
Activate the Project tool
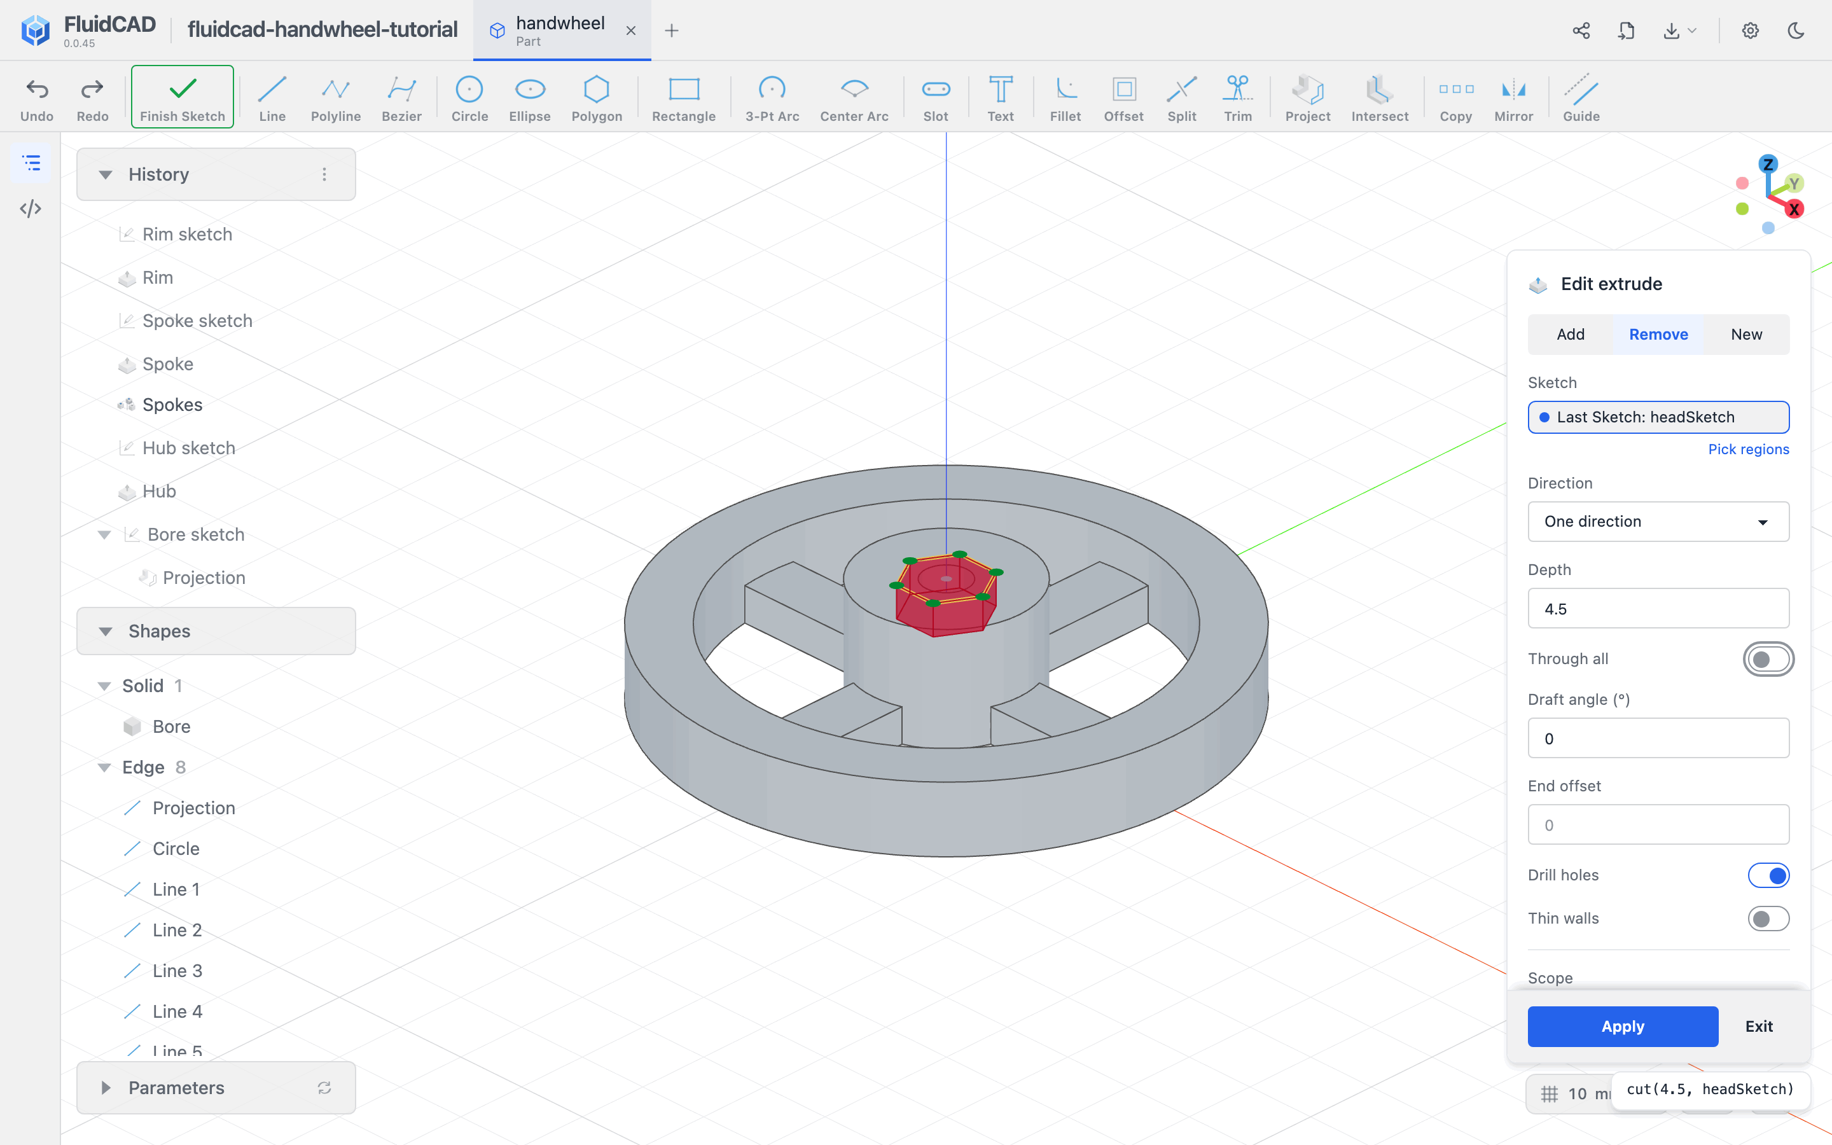[x=1307, y=99]
